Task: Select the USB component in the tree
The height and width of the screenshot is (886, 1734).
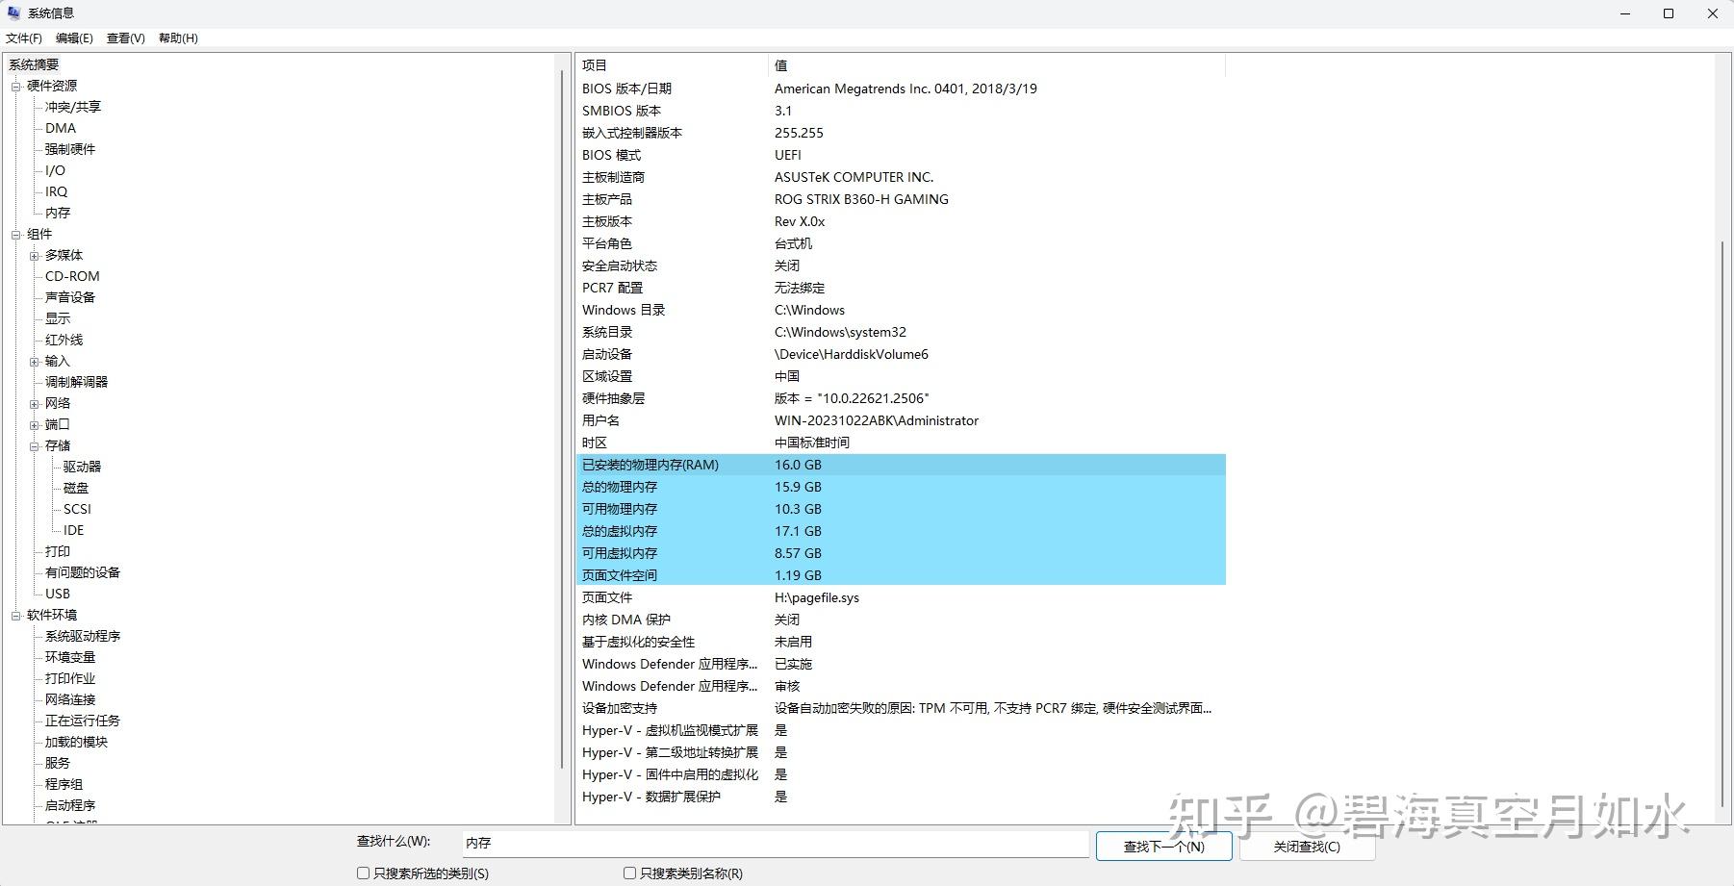Action: (56, 593)
